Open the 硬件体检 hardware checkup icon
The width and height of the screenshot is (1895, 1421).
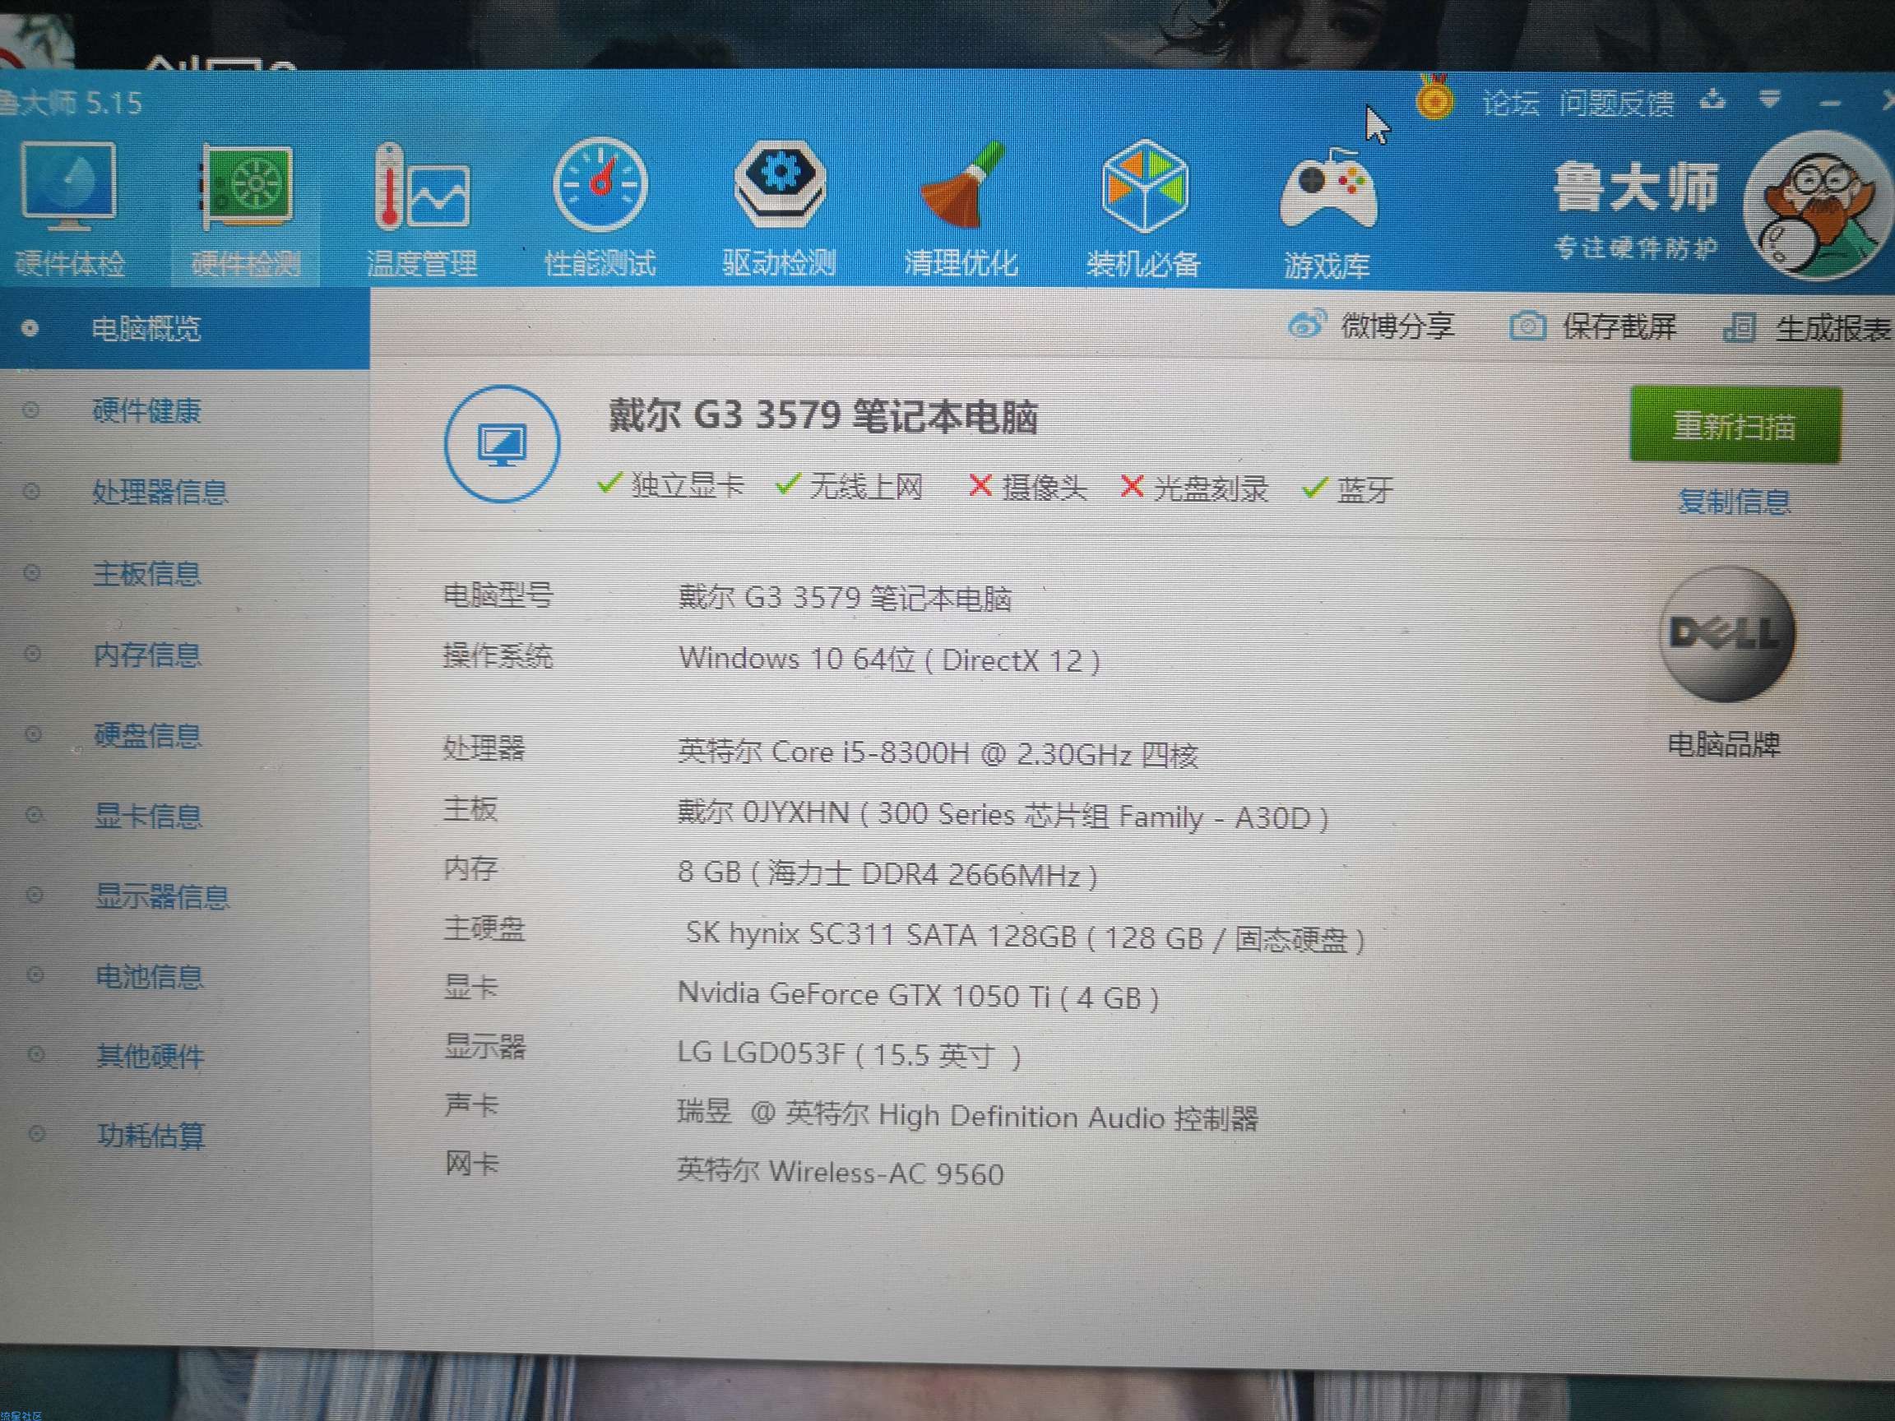coord(69,188)
